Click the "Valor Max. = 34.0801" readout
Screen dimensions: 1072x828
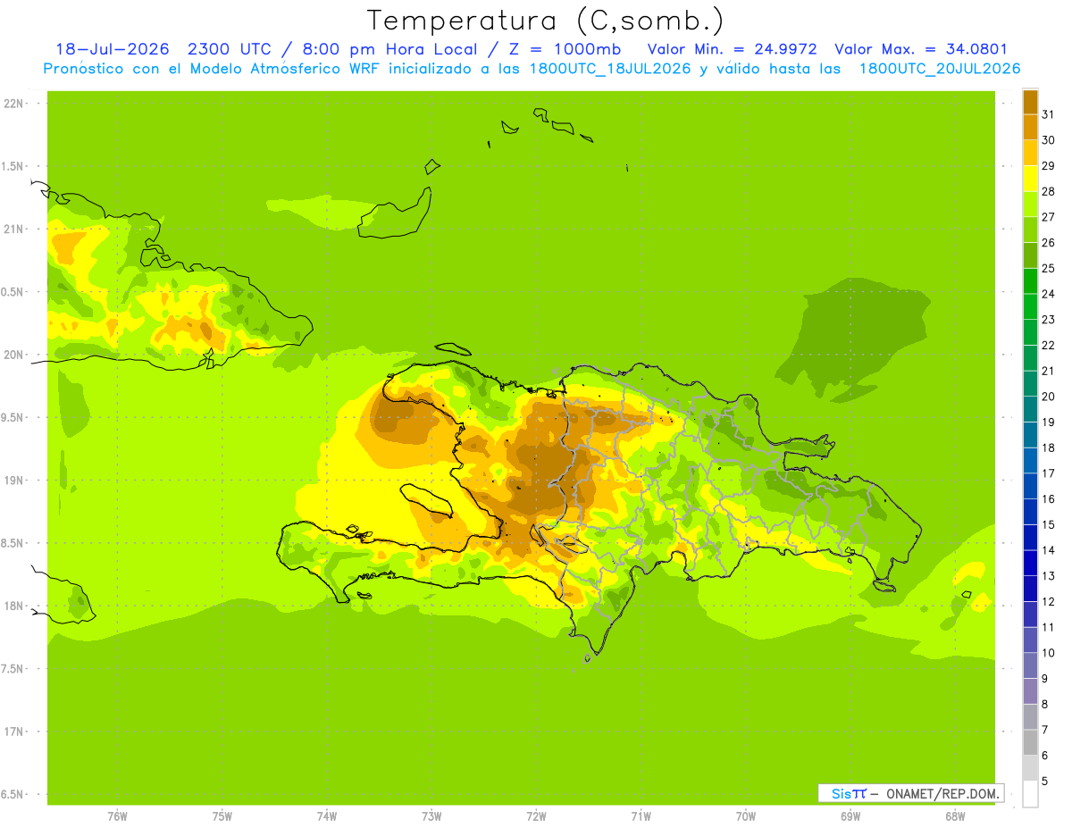click(921, 49)
